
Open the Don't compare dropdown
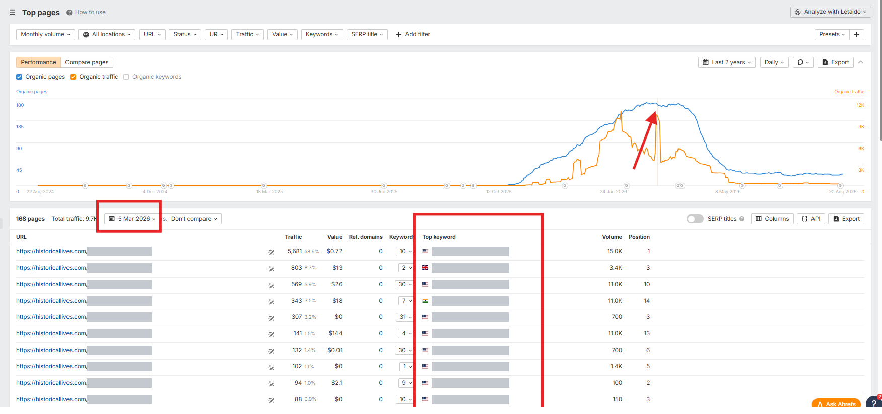coord(194,219)
